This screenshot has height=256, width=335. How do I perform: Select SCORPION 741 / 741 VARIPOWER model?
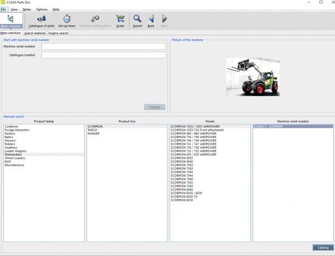210,144
